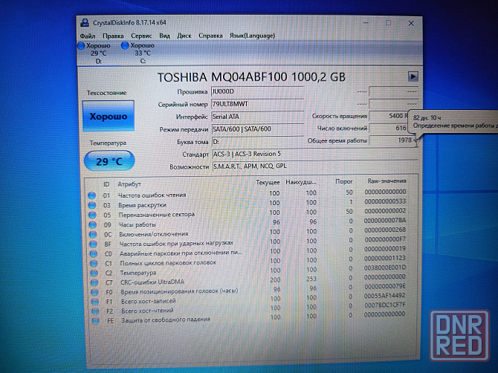Click status icon for attribute C1

pos(94,263)
